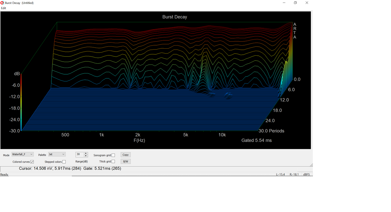The image size is (391, 212).
Task: Enable the Sonogram grid checkbox
Action: tap(113, 155)
